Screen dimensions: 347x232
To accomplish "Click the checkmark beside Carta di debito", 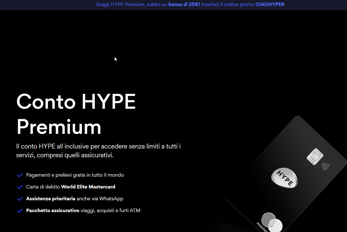I will 20,187.
